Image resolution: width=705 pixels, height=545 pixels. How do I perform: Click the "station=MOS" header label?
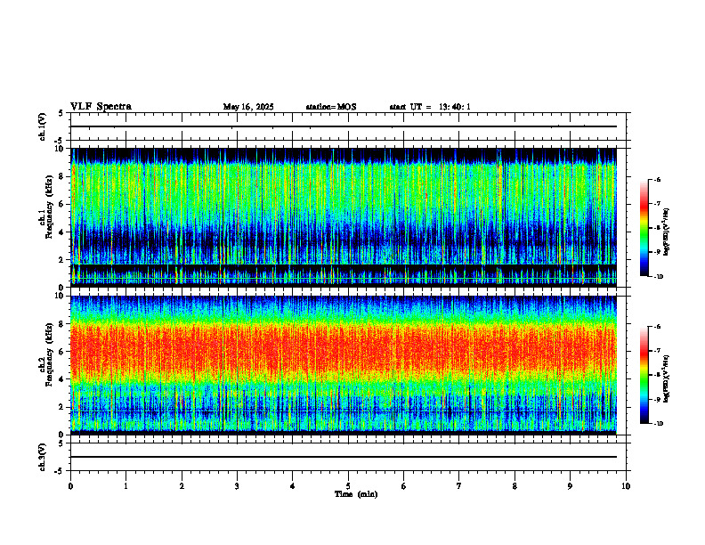[331, 107]
